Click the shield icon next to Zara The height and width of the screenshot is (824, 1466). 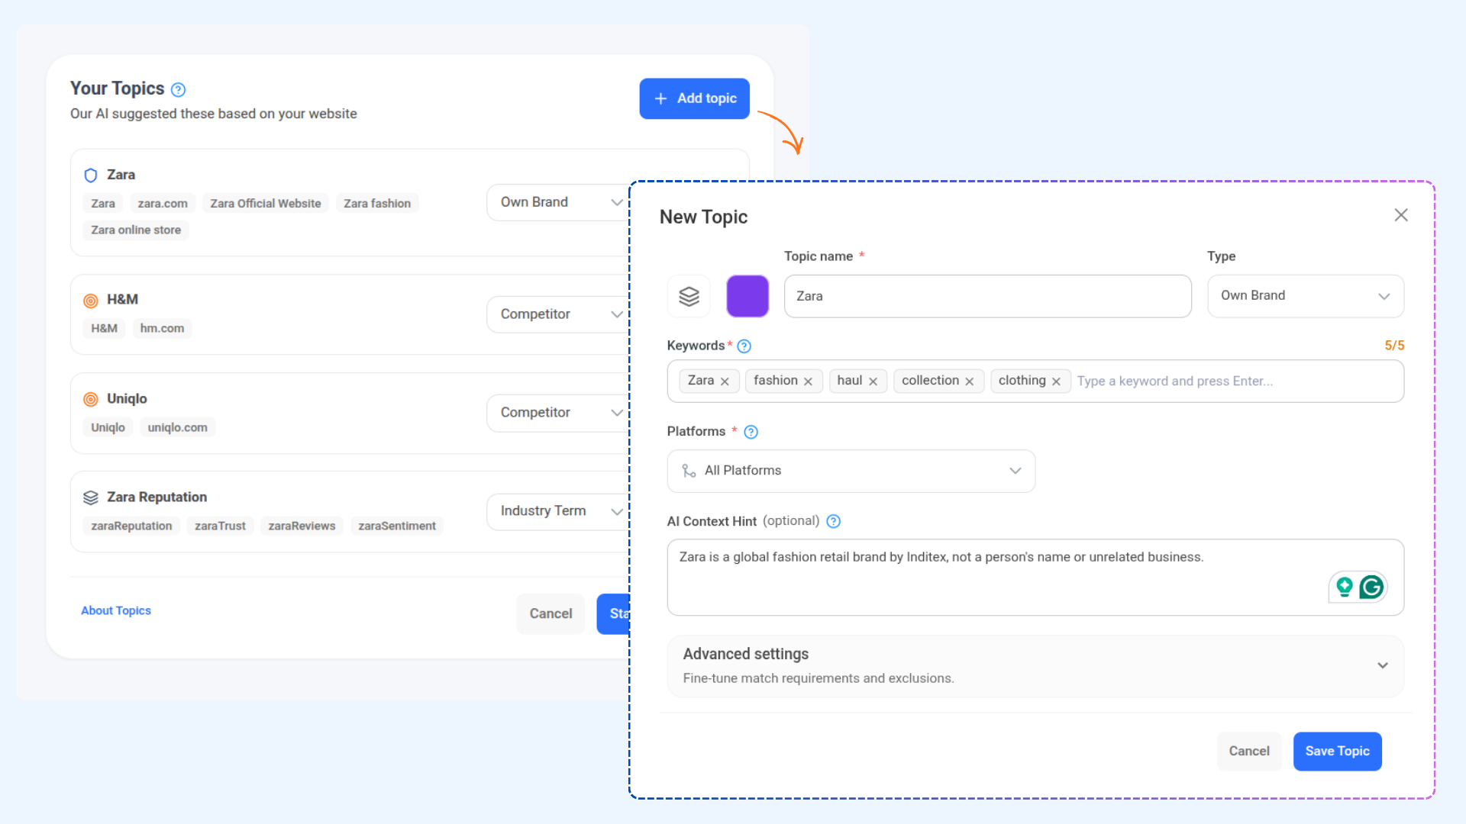[x=90, y=175]
